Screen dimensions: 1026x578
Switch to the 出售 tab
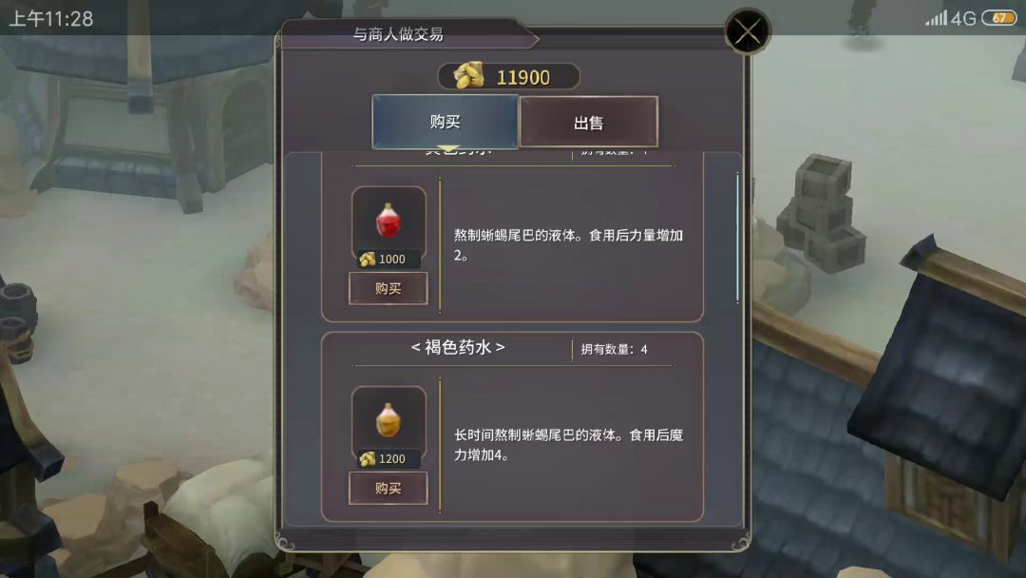pyautogui.click(x=589, y=123)
